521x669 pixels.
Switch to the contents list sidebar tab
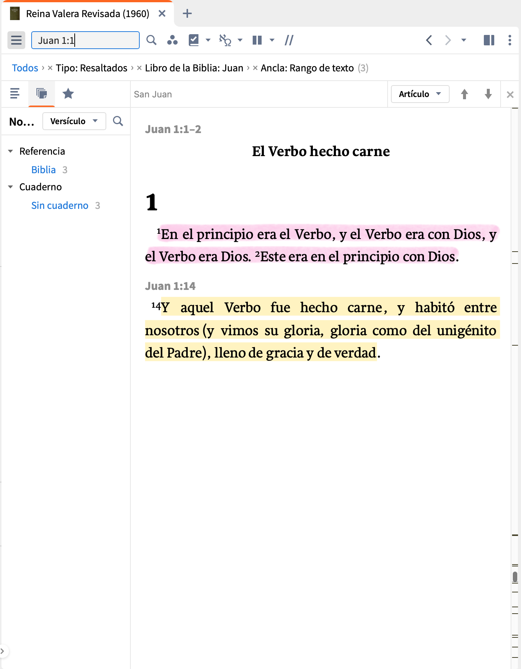point(15,94)
